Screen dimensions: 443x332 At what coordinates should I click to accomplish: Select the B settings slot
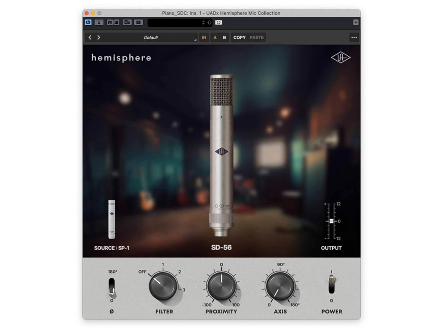click(x=225, y=38)
